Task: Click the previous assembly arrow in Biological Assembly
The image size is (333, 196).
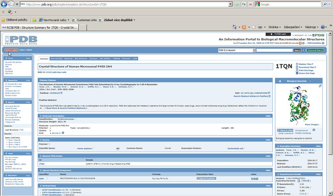Action: pyautogui.click(x=280, y=81)
